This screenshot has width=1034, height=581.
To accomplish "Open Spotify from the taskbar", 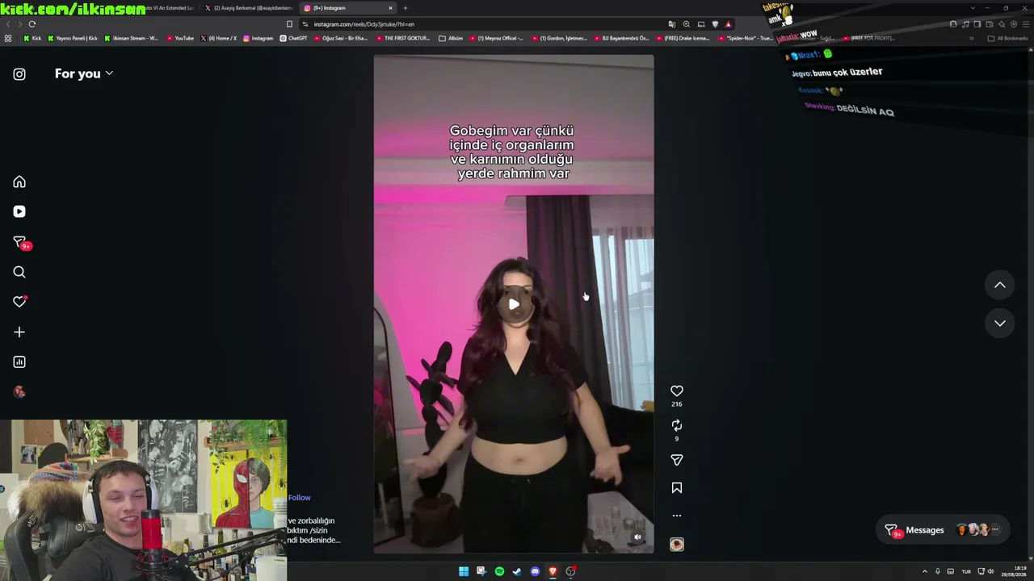I will [499, 571].
